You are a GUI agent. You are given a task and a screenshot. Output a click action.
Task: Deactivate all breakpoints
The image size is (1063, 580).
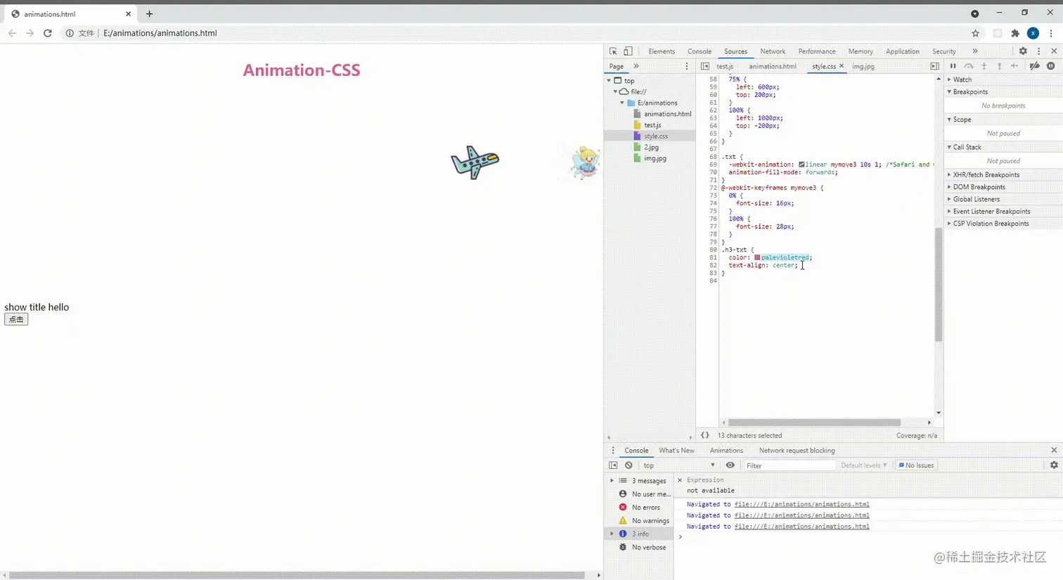point(1034,66)
